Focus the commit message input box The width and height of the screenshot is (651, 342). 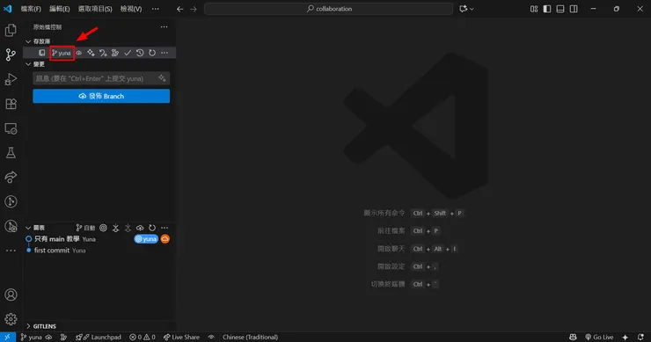click(101, 78)
